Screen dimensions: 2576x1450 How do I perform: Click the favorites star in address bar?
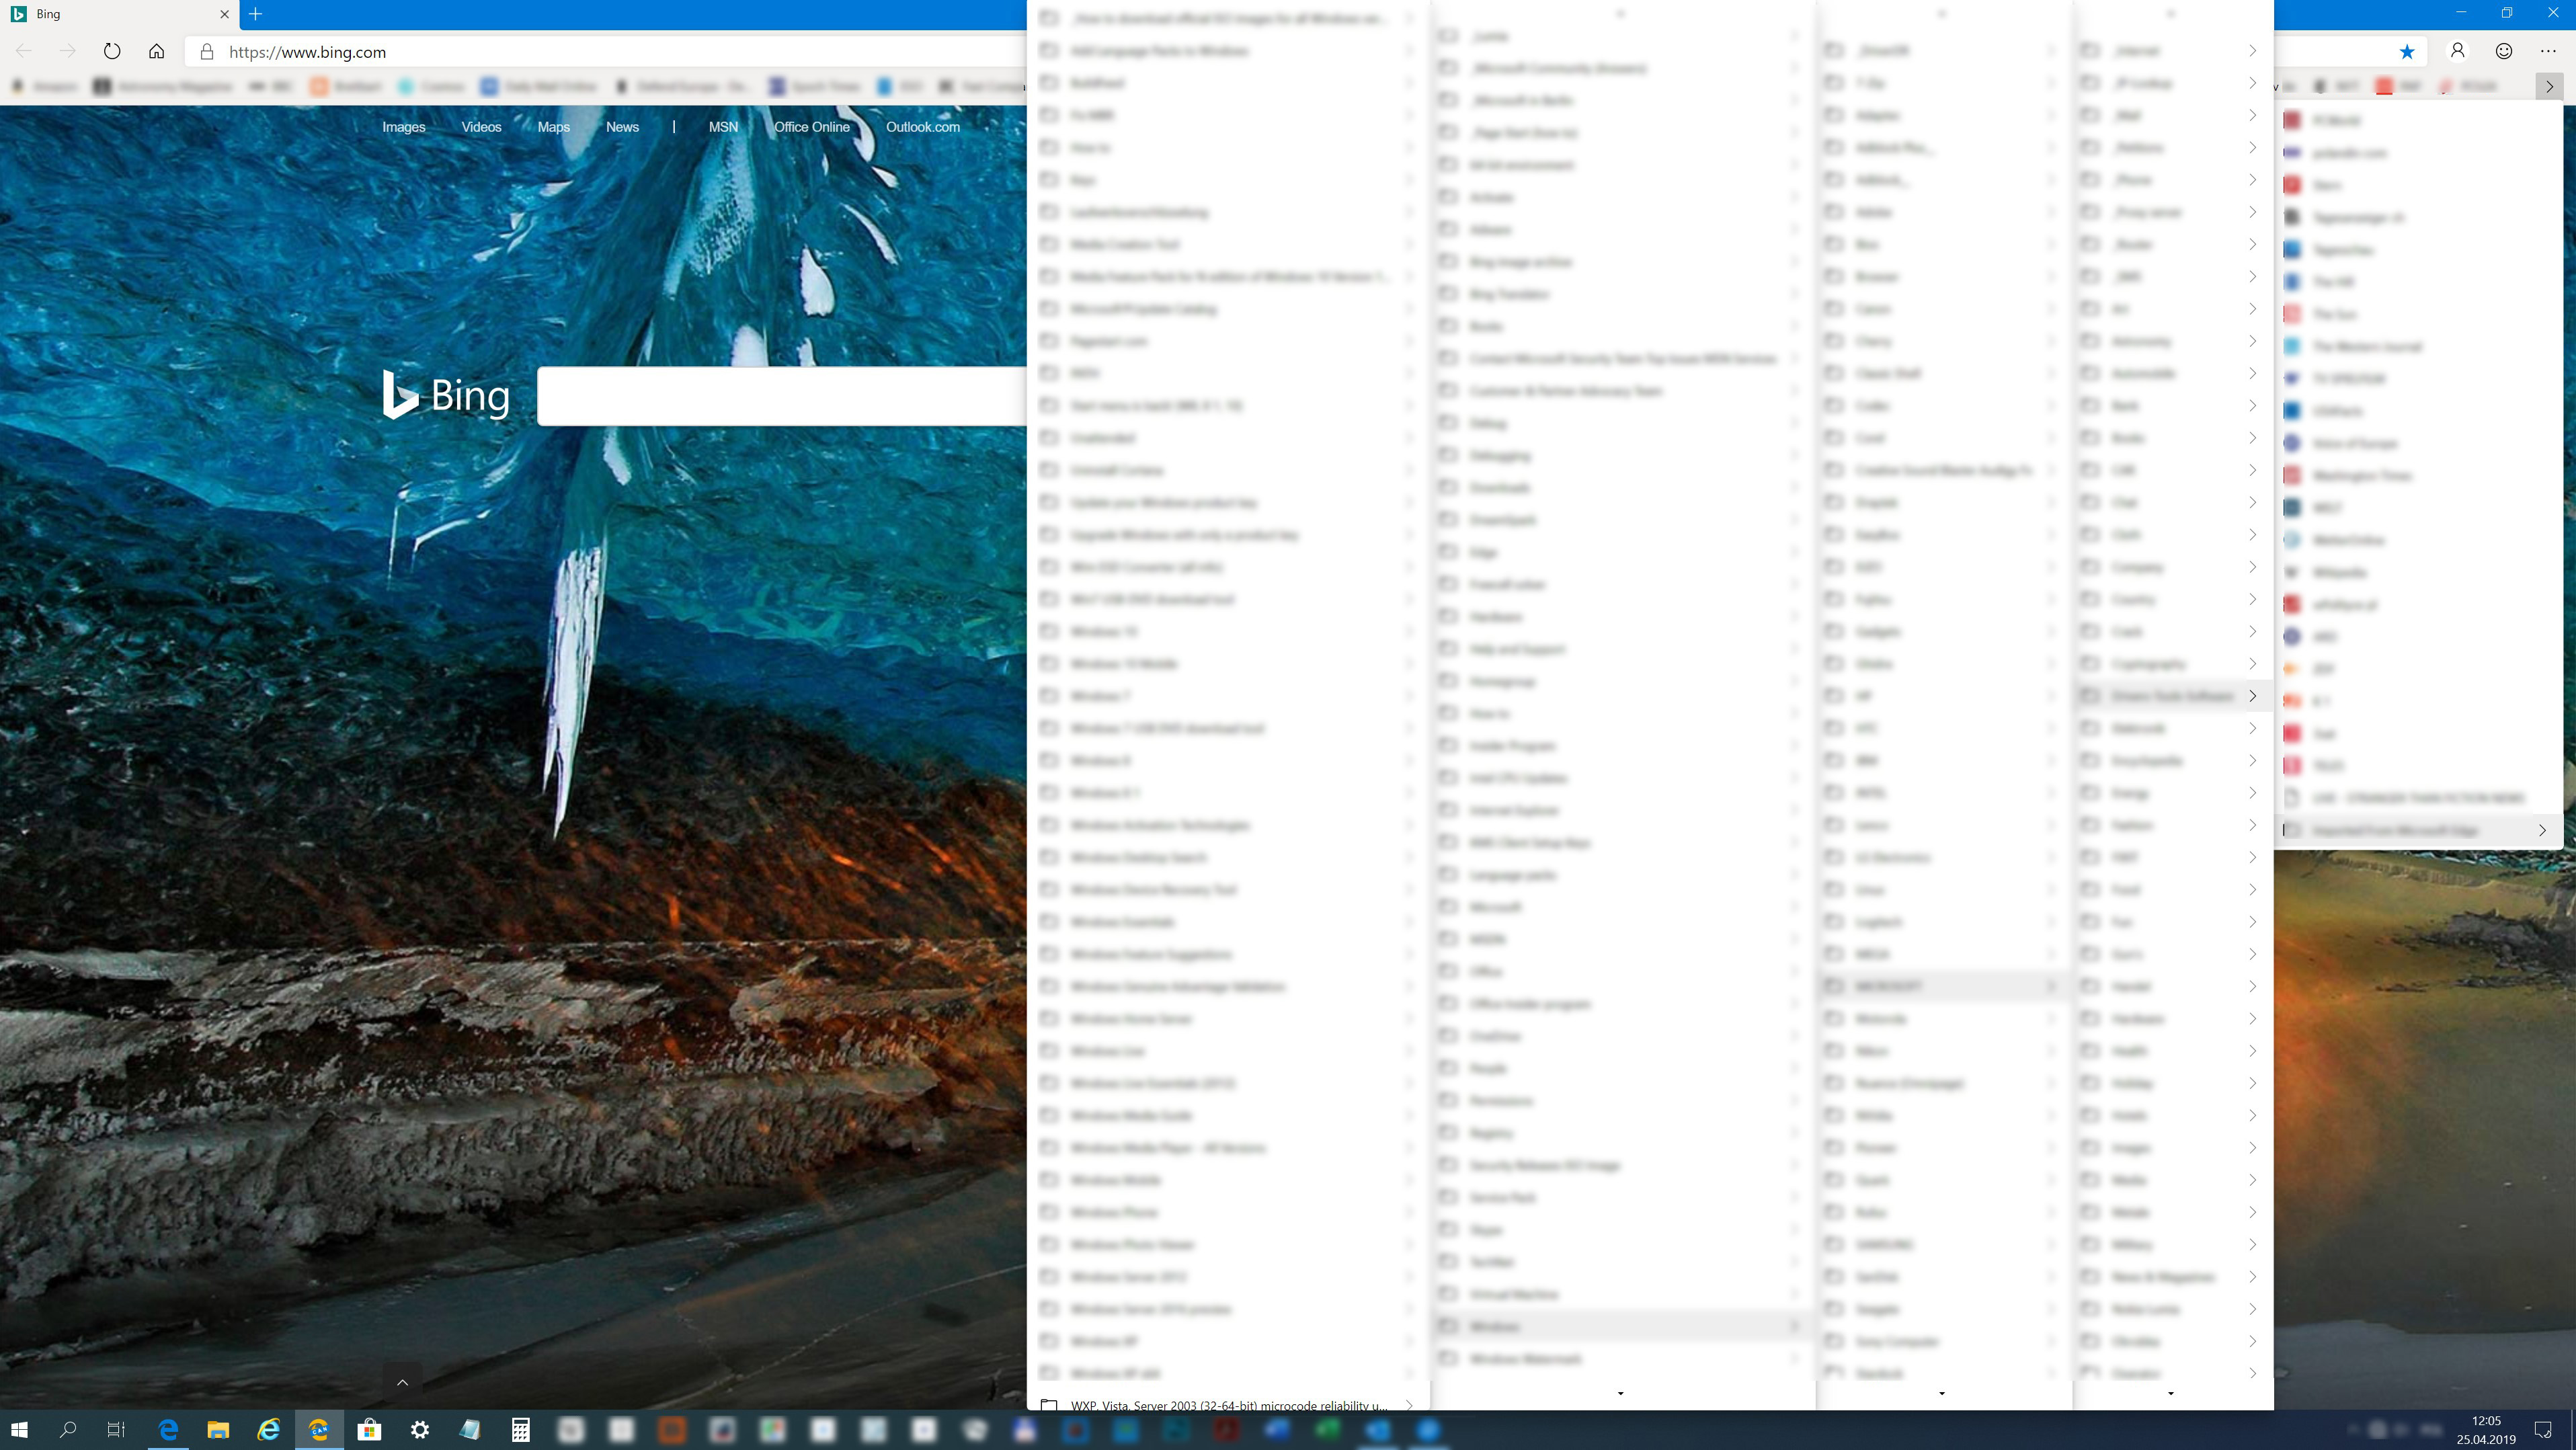click(2407, 52)
